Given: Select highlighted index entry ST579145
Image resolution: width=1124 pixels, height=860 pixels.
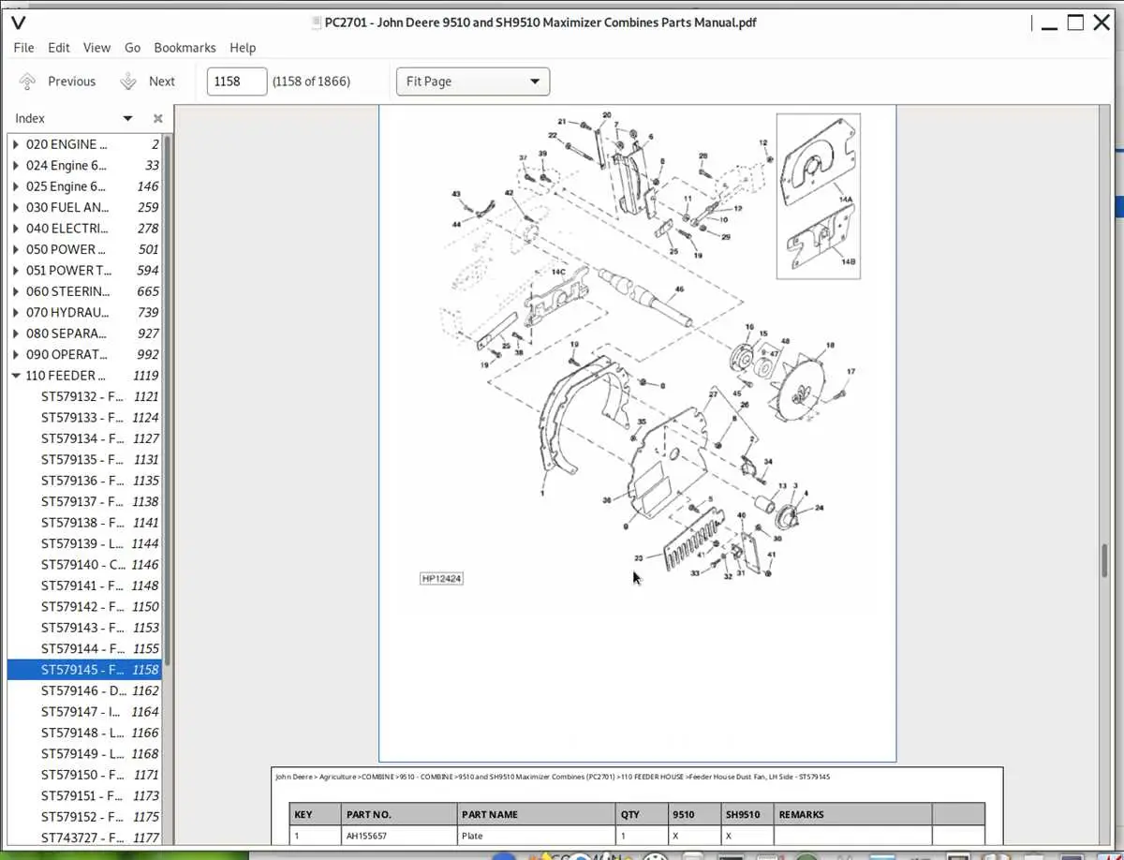Looking at the screenshot, I should coord(84,670).
